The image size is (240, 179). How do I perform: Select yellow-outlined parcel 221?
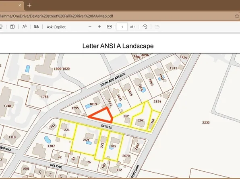(67, 130)
